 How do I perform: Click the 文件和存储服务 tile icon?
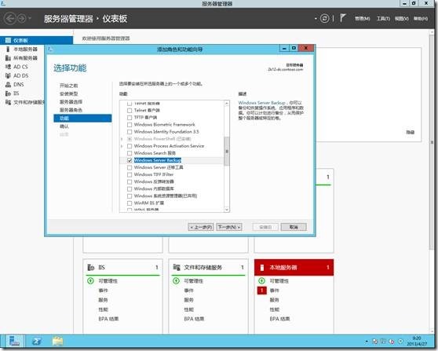pyautogui.click(x=177, y=267)
